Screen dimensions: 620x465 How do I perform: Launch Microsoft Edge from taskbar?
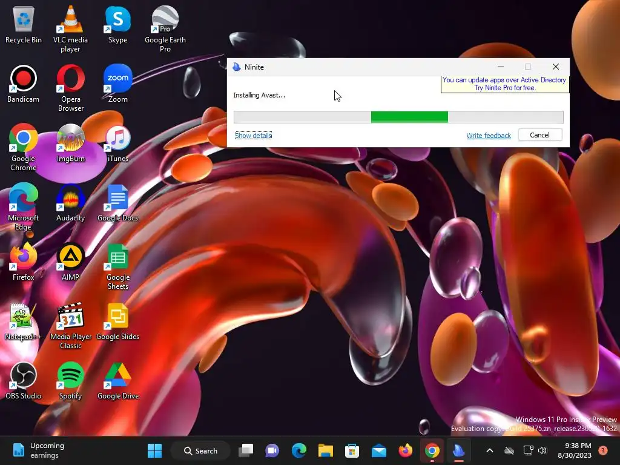299,450
